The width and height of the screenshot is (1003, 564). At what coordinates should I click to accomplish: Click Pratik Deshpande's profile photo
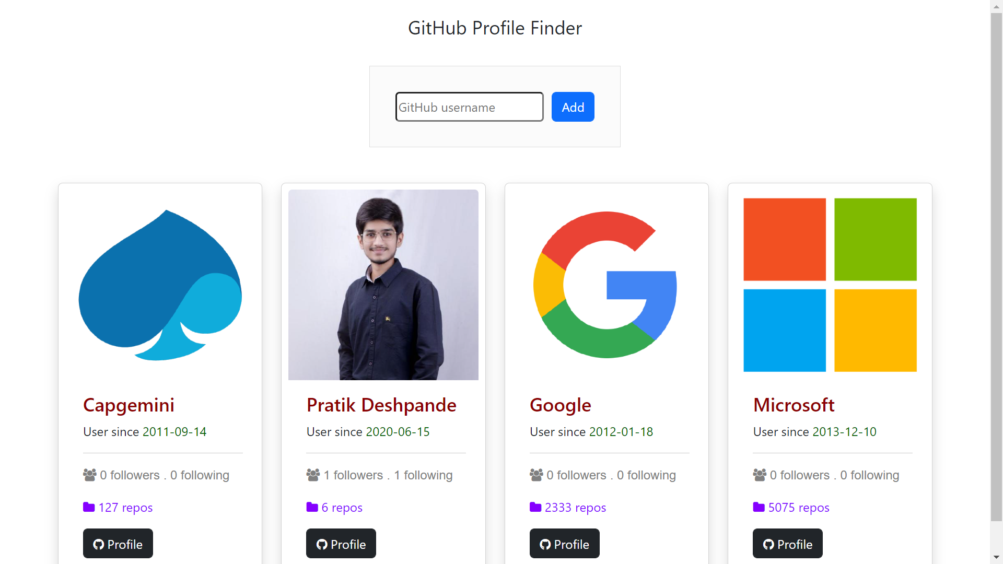(x=383, y=285)
